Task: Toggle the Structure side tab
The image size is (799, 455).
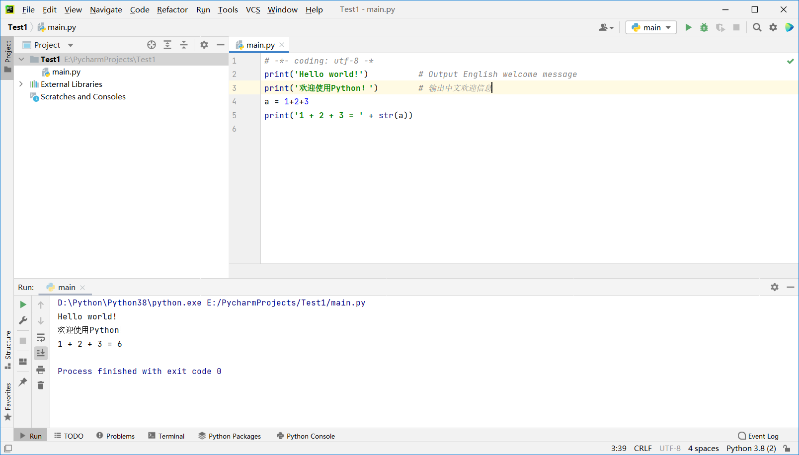Action: 7,350
